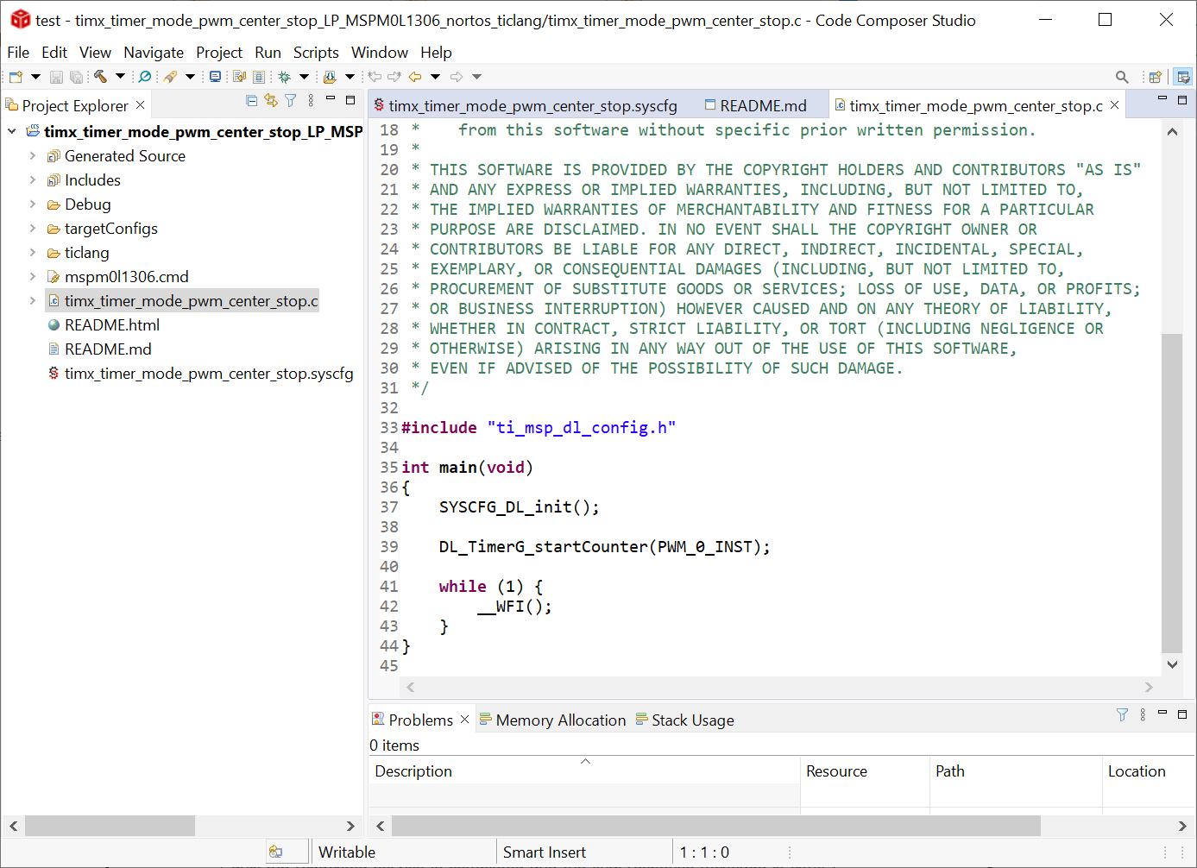Click Collapse All in Project Explorer
The height and width of the screenshot is (868, 1197).
coord(252,101)
